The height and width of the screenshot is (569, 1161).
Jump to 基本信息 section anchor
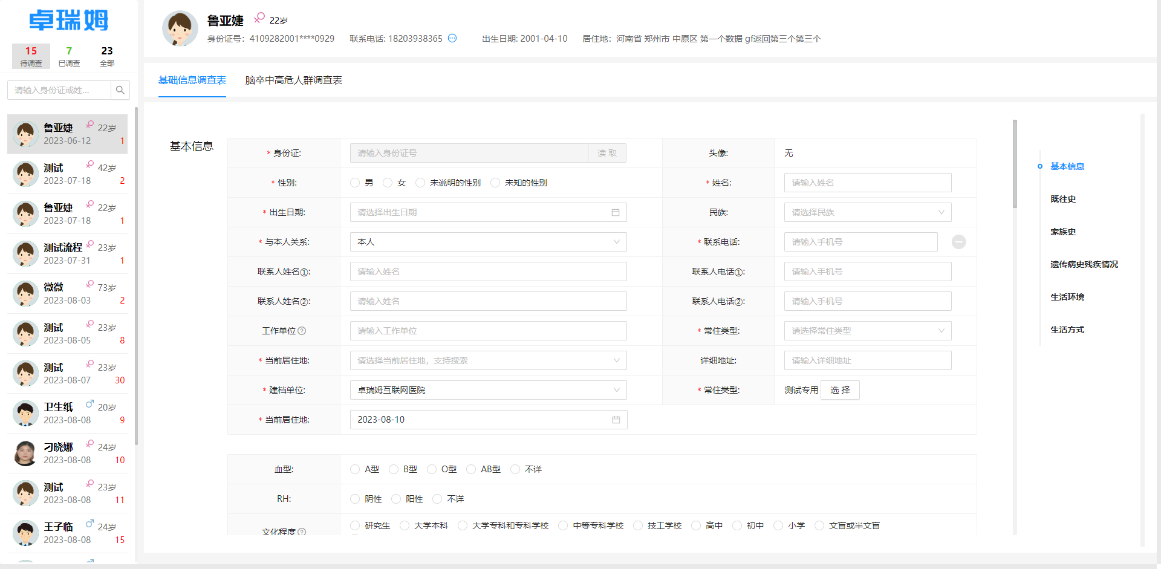[1067, 166]
